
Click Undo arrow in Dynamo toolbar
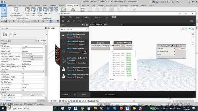[x=80, y=21]
